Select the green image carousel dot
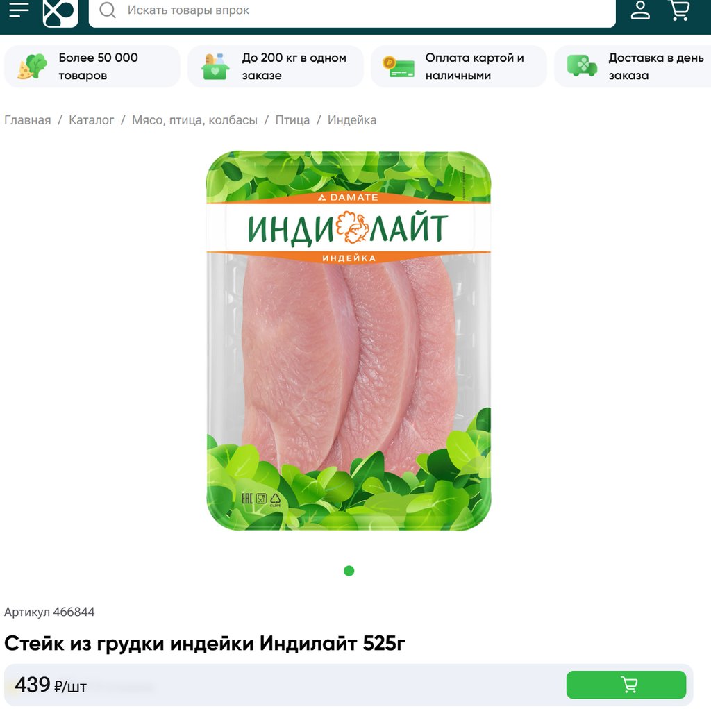 (x=349, y=571)
